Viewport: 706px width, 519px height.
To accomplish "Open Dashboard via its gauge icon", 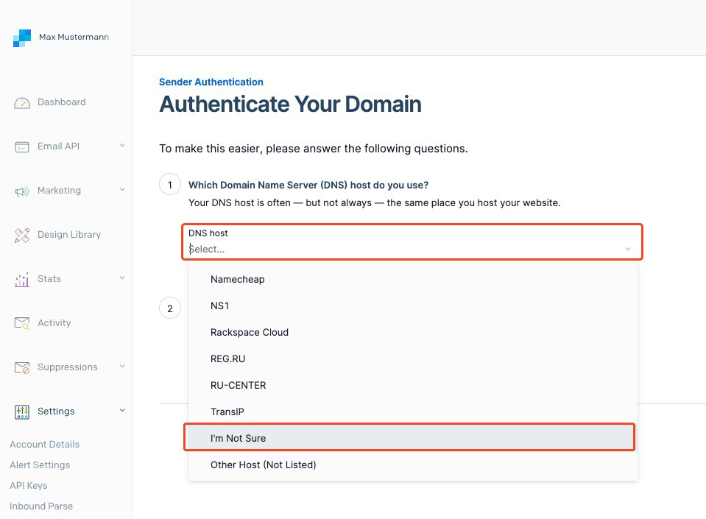I will pyautogui.click(x=22, y=103).
